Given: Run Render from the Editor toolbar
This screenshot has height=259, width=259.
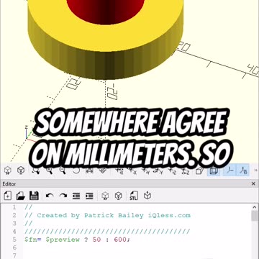Looking at the screenshot, I should coord(119,196).
